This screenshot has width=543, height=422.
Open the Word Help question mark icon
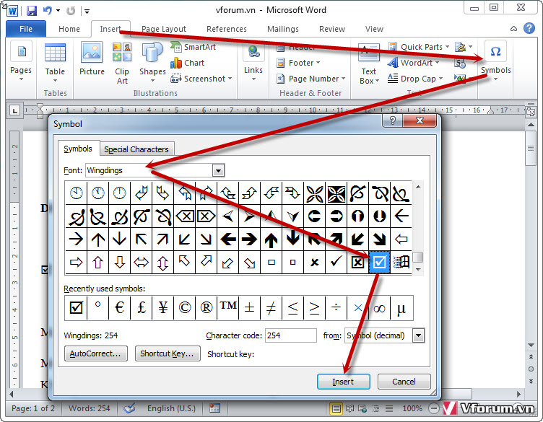[x=529, y=28]
